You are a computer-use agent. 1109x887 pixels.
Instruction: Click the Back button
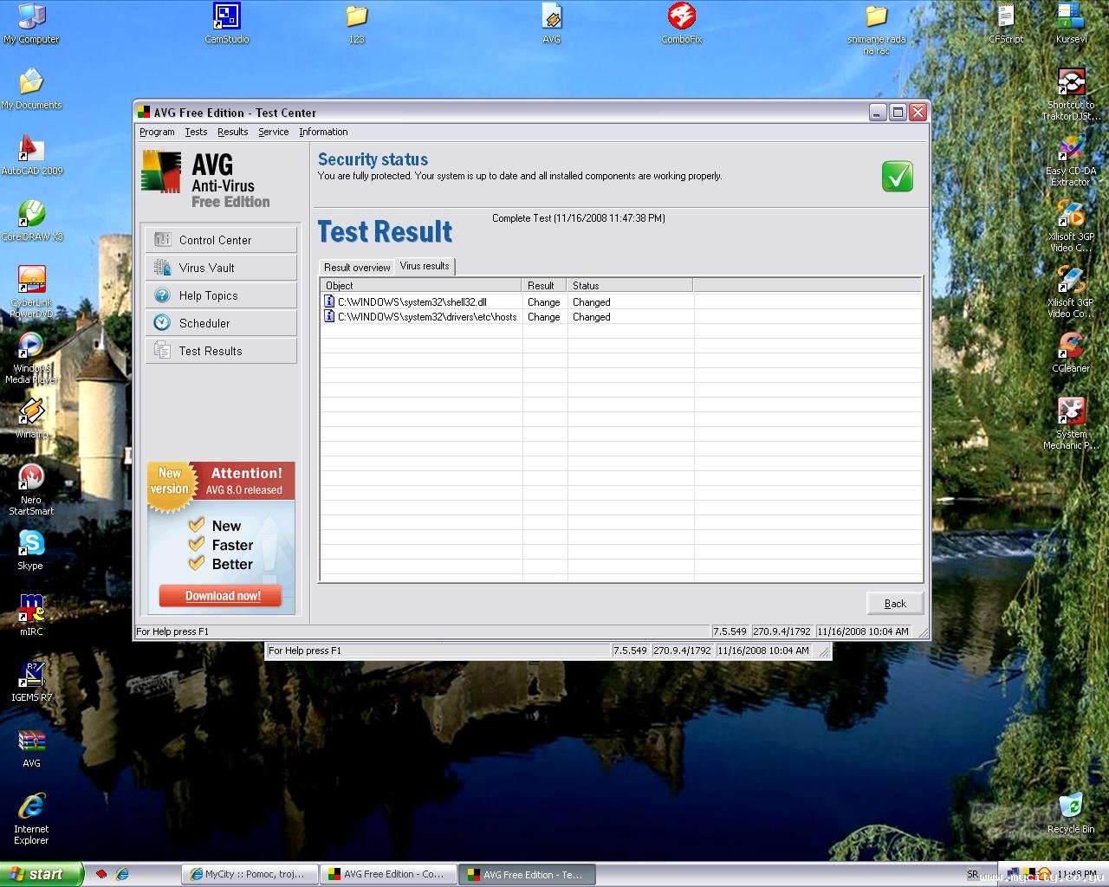click(x=895, y=604)
